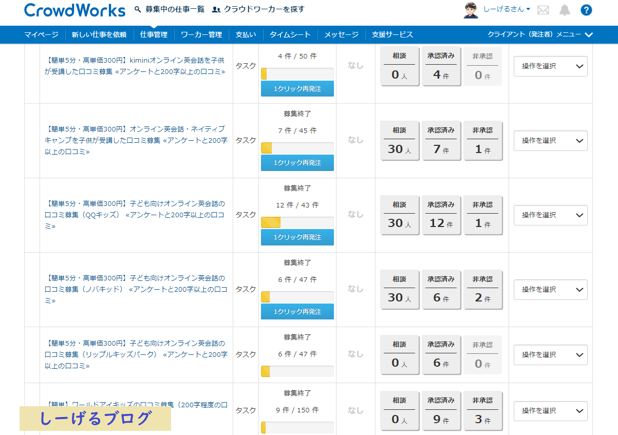Viewport: 618px width, 435px height.
Task: Click 承認済み 6件 in リップルキッズパーク row
Action: pos(441,354)
